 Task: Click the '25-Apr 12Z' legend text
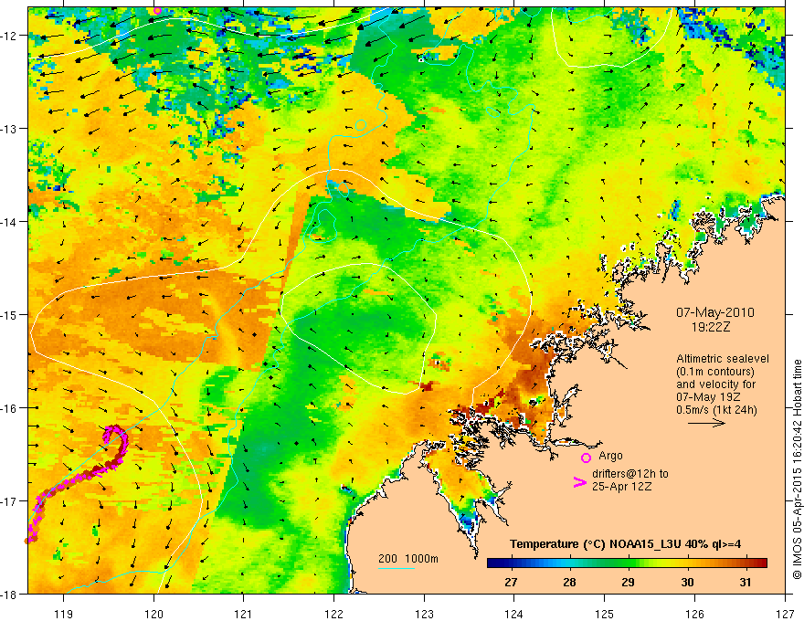(x=622, y=487)
